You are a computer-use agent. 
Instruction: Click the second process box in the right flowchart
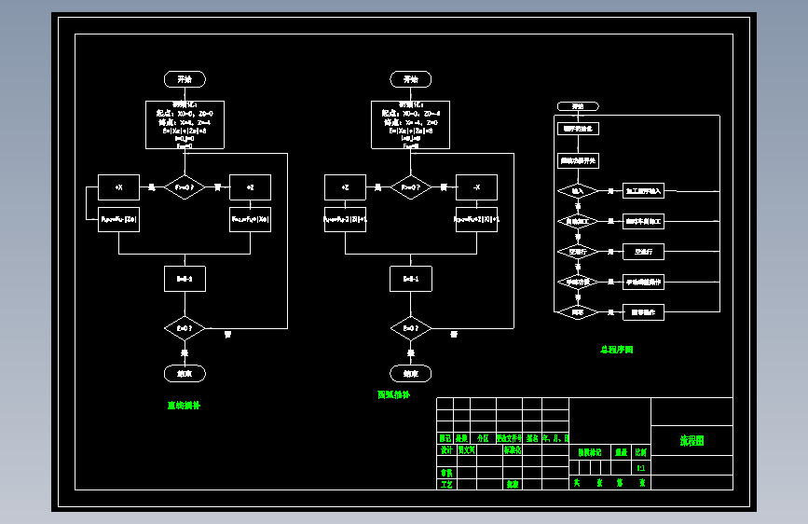(578, 161)
